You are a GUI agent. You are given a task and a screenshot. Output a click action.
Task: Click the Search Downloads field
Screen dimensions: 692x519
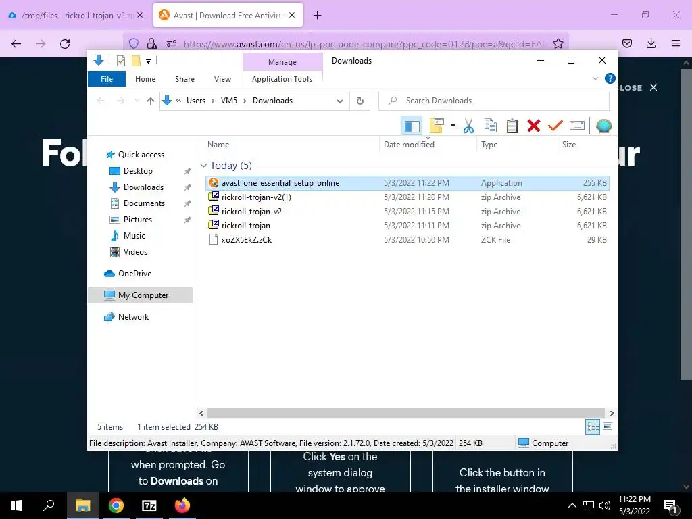(x=494, y=101)
